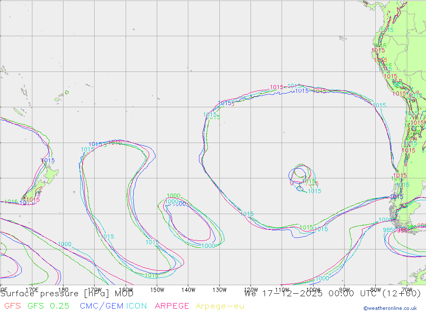The width and height of the screenshot is (426, 312).
Task: Click the magenta ARPEGE legend entry
Action: (172, 306)
